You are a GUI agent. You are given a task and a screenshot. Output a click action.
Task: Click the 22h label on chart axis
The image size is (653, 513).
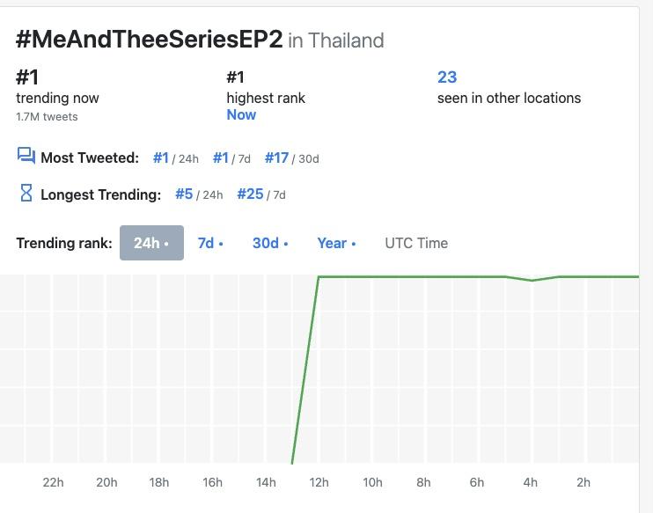[53, 482]
